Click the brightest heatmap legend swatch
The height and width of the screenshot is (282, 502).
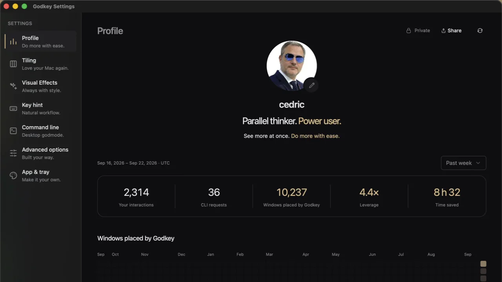(x=483, y=264)
